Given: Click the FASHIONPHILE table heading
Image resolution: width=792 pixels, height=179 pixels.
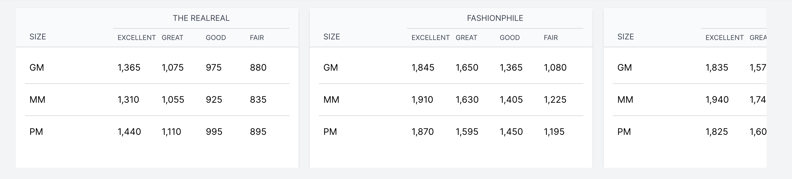Looking at the screenshot, I should click(495, 18).
